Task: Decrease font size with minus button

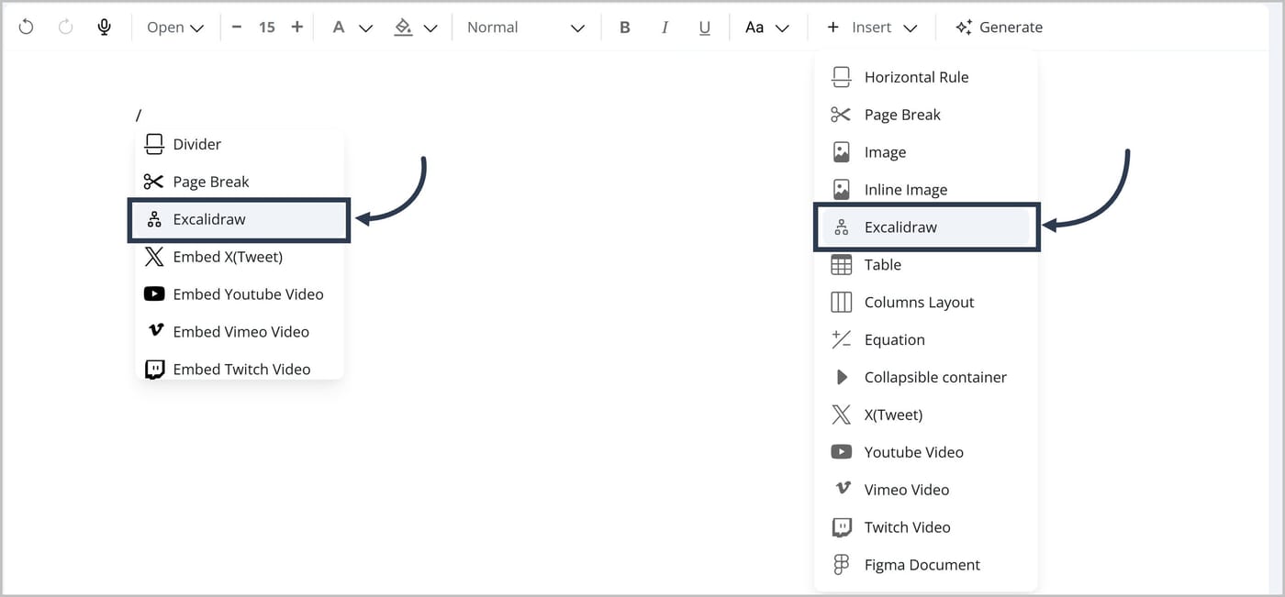Action: (237, 28)
